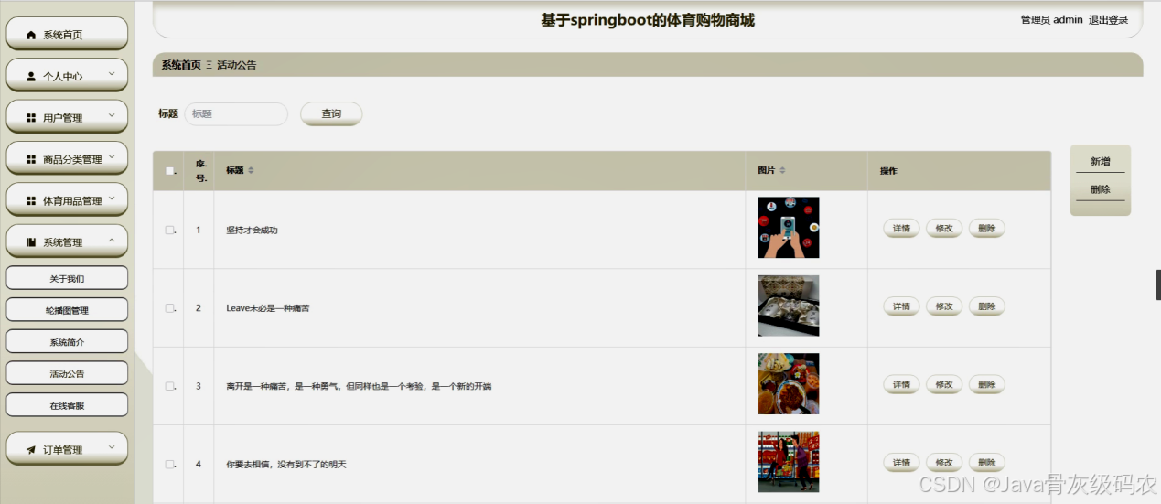The image size is (1161, 504).
Task: Click the person icon beside 个人中心
Action: click(31, 76)
